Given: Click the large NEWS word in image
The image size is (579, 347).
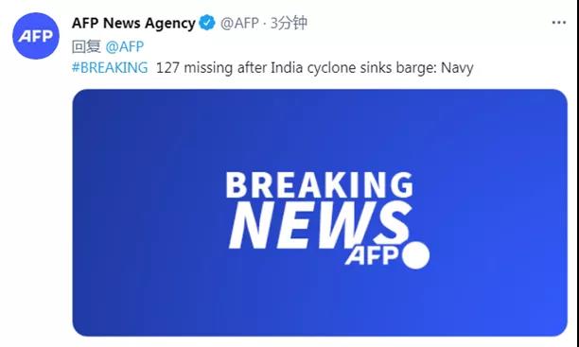Looking at the screenshot, I should (321, 225).
